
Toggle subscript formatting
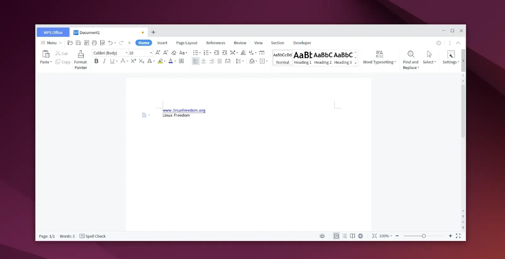[x=141, y=61]
